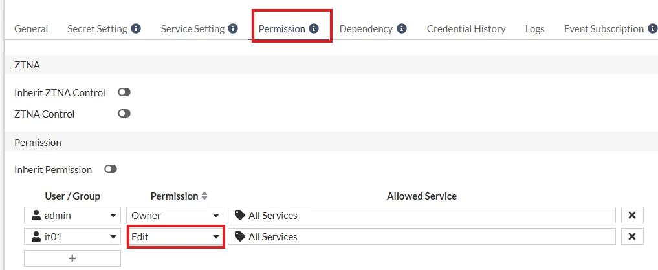The width and height of the screenshot is (658, 270).
Task: Remove the admin permission row
Action: click(632, 215)
